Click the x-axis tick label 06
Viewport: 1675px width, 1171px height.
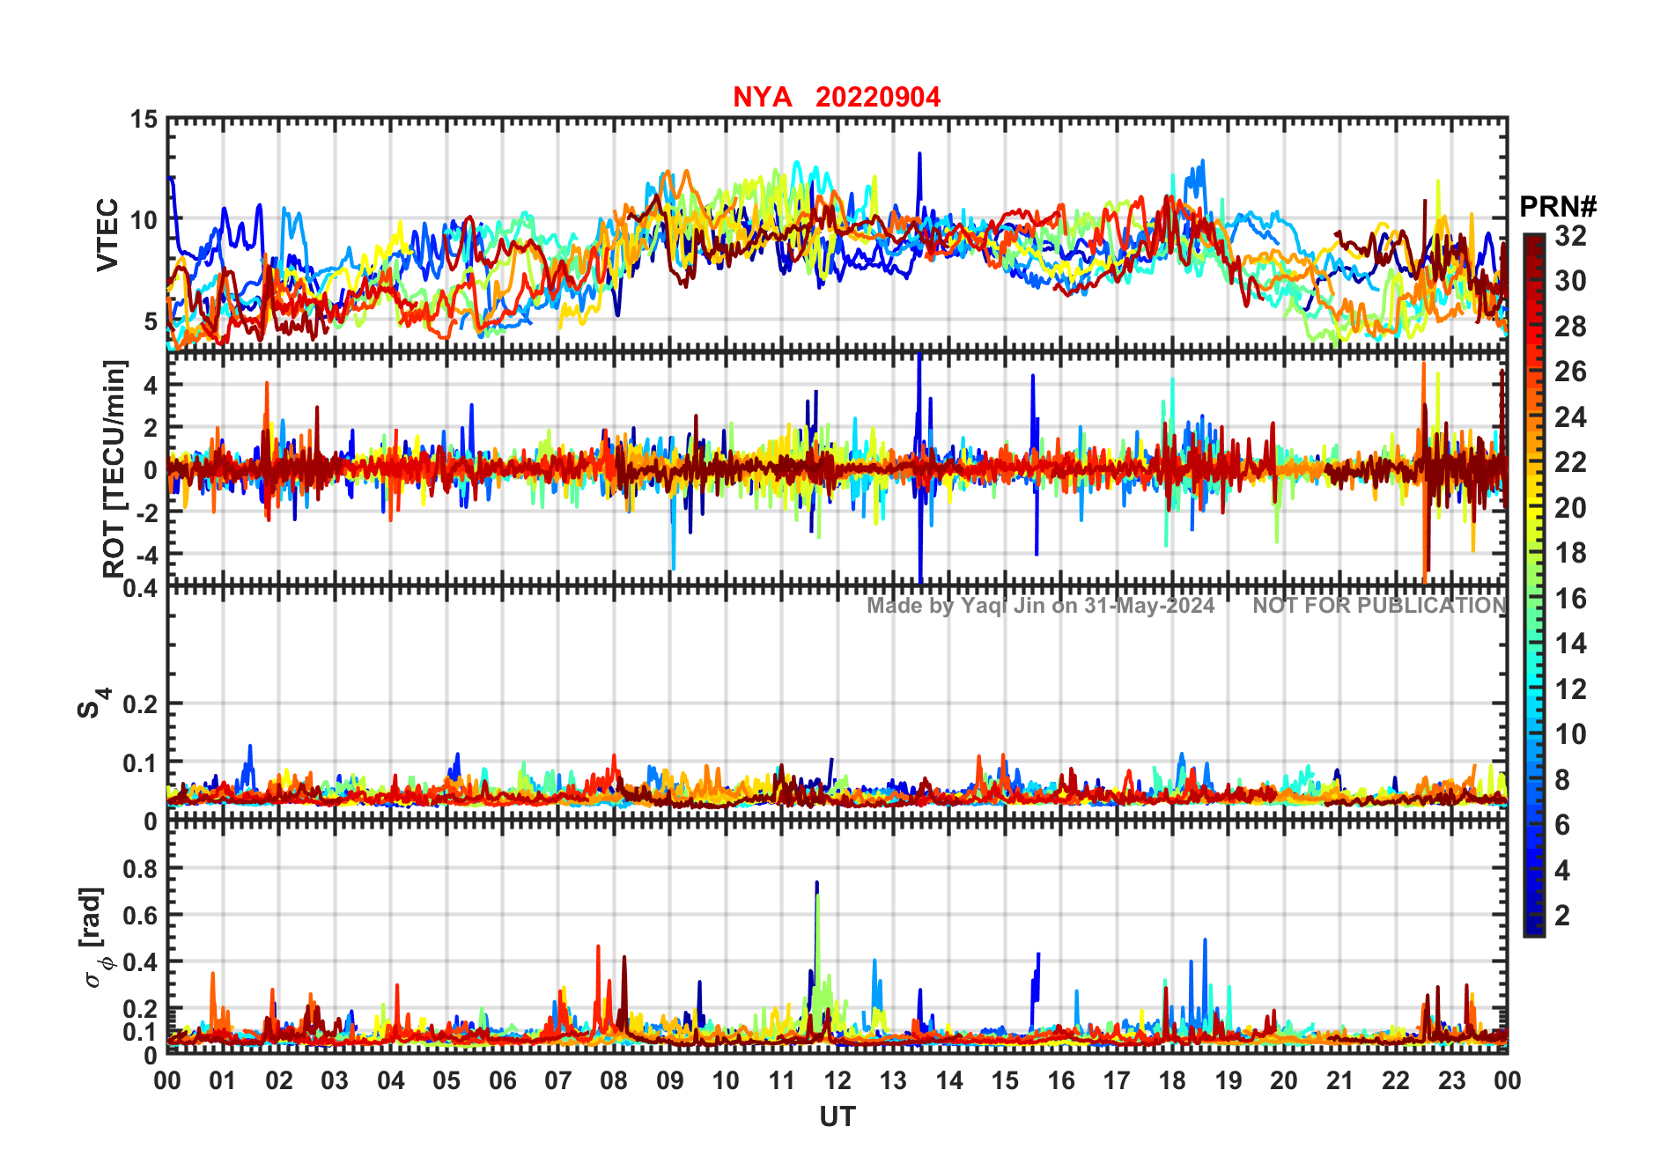(x=503, y=1080)
